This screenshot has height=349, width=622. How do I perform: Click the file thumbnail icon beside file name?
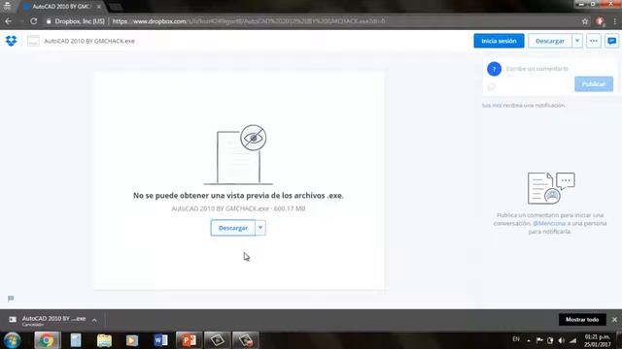pyautogui.click(x=33, y=41)
